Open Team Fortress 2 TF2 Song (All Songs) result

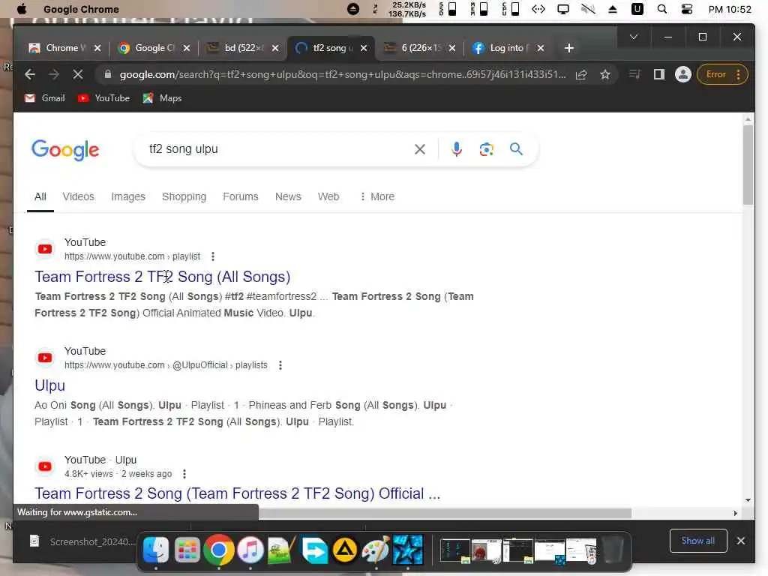[x=163, y=277]
